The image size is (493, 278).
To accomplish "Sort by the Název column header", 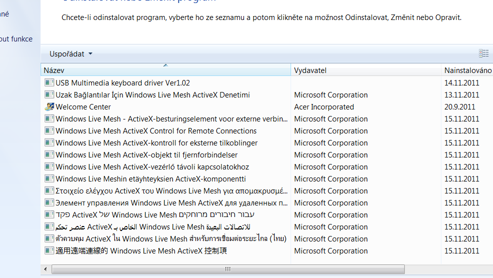I will point(166,70).
